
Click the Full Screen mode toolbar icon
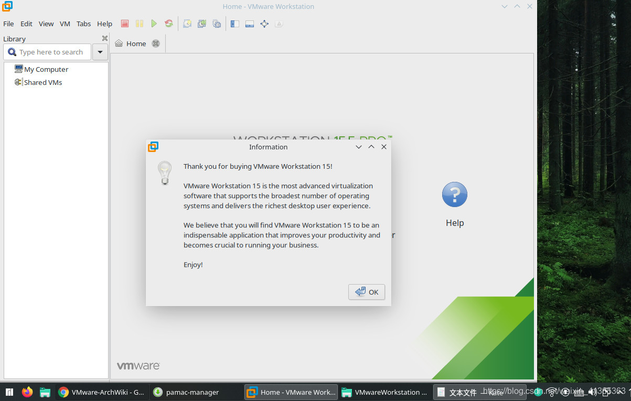[264, 24]
